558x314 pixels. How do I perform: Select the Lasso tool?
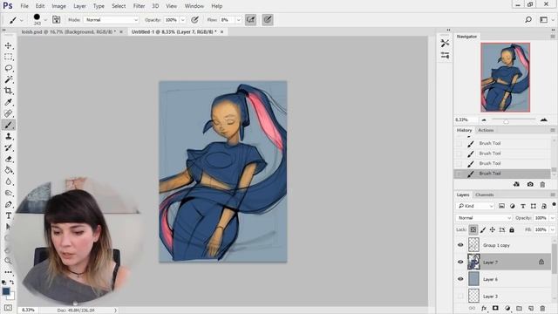(x=8, y=68)
